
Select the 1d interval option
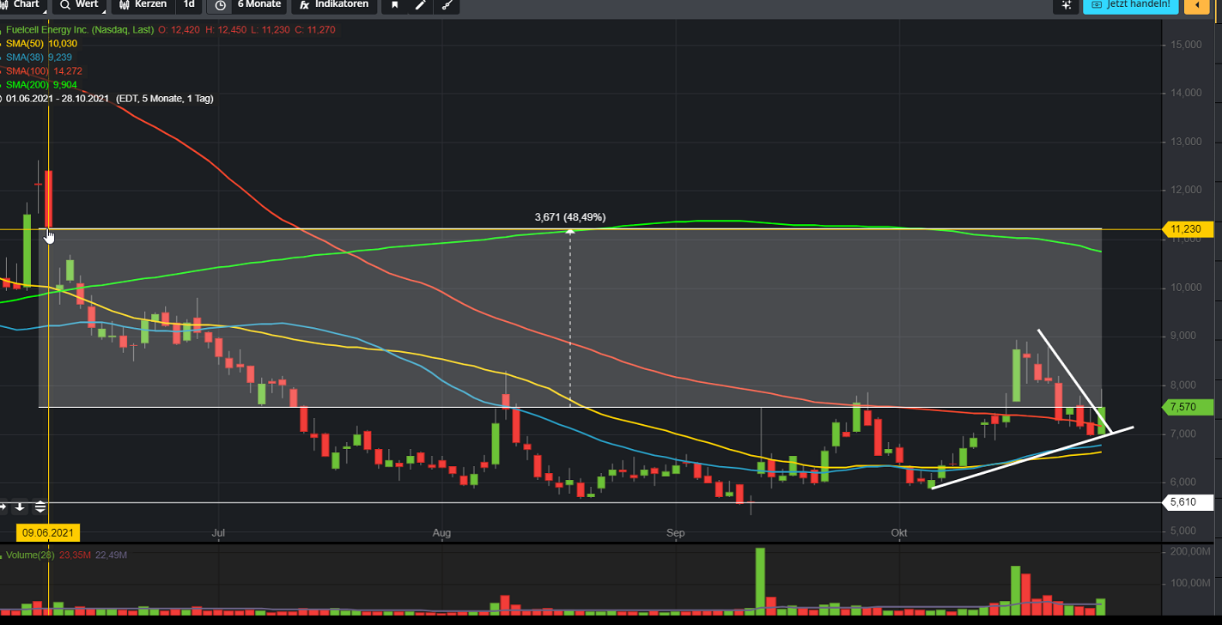tap(189, 5)
